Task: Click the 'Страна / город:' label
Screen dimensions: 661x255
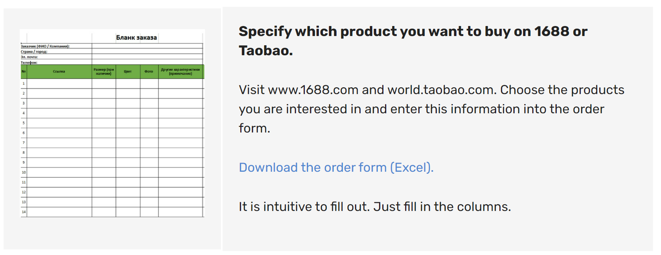Action: pyautogui.click(x=34, y=52)
